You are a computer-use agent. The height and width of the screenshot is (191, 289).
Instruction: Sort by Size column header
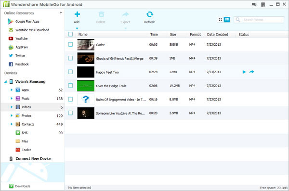pyautogui.click(x=173, y=35)
